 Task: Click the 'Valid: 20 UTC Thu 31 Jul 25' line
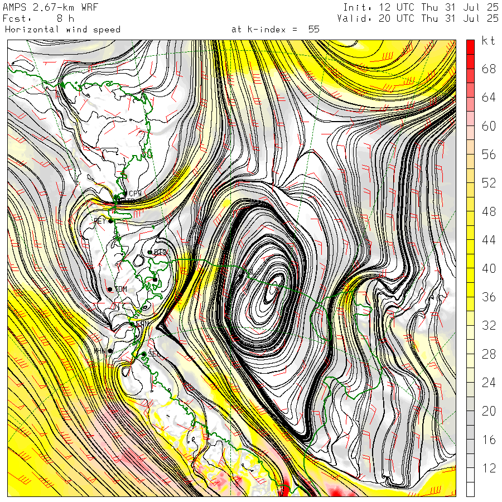pyautogui.click(x=418, y=18)
